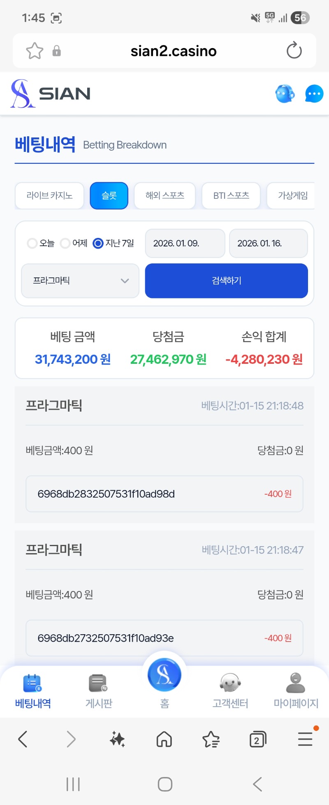Select the 오늘 radio button
329x805 pixels.
[x=32, y=244]
